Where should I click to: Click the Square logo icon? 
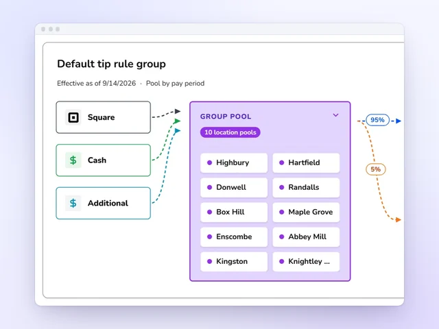(73, 117)
